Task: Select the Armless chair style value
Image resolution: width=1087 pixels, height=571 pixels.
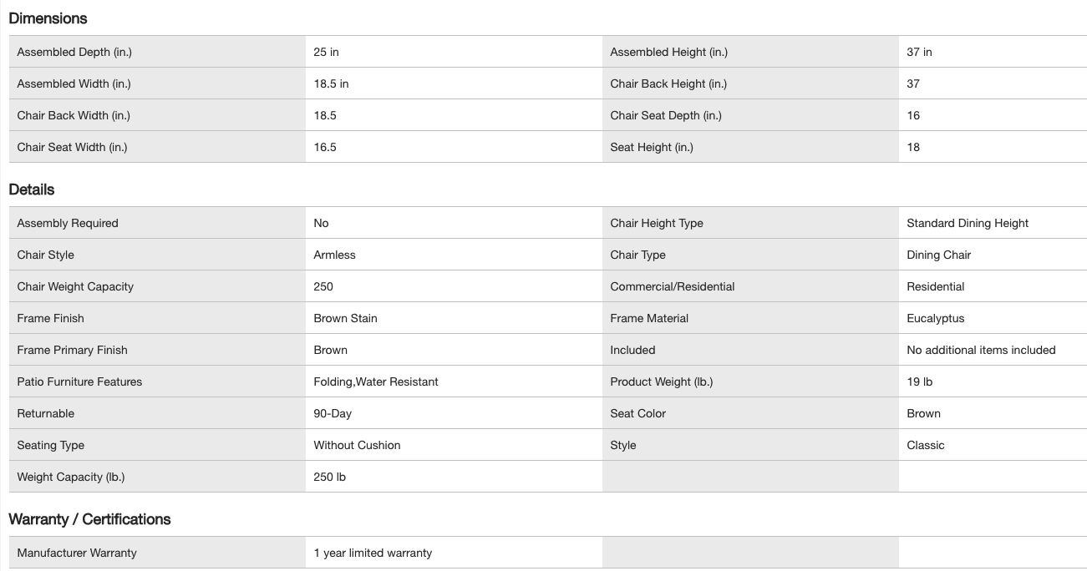Action: pos(334,255)
